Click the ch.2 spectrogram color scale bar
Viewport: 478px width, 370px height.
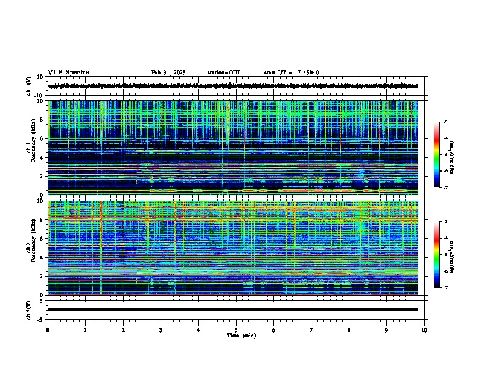click(437, 255)
